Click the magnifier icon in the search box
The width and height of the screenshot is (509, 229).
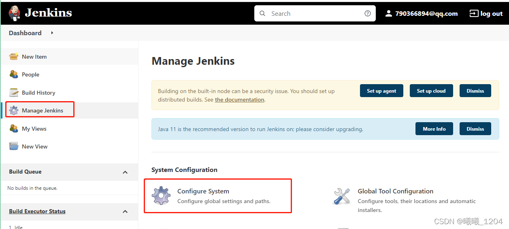tap(262, 13)
